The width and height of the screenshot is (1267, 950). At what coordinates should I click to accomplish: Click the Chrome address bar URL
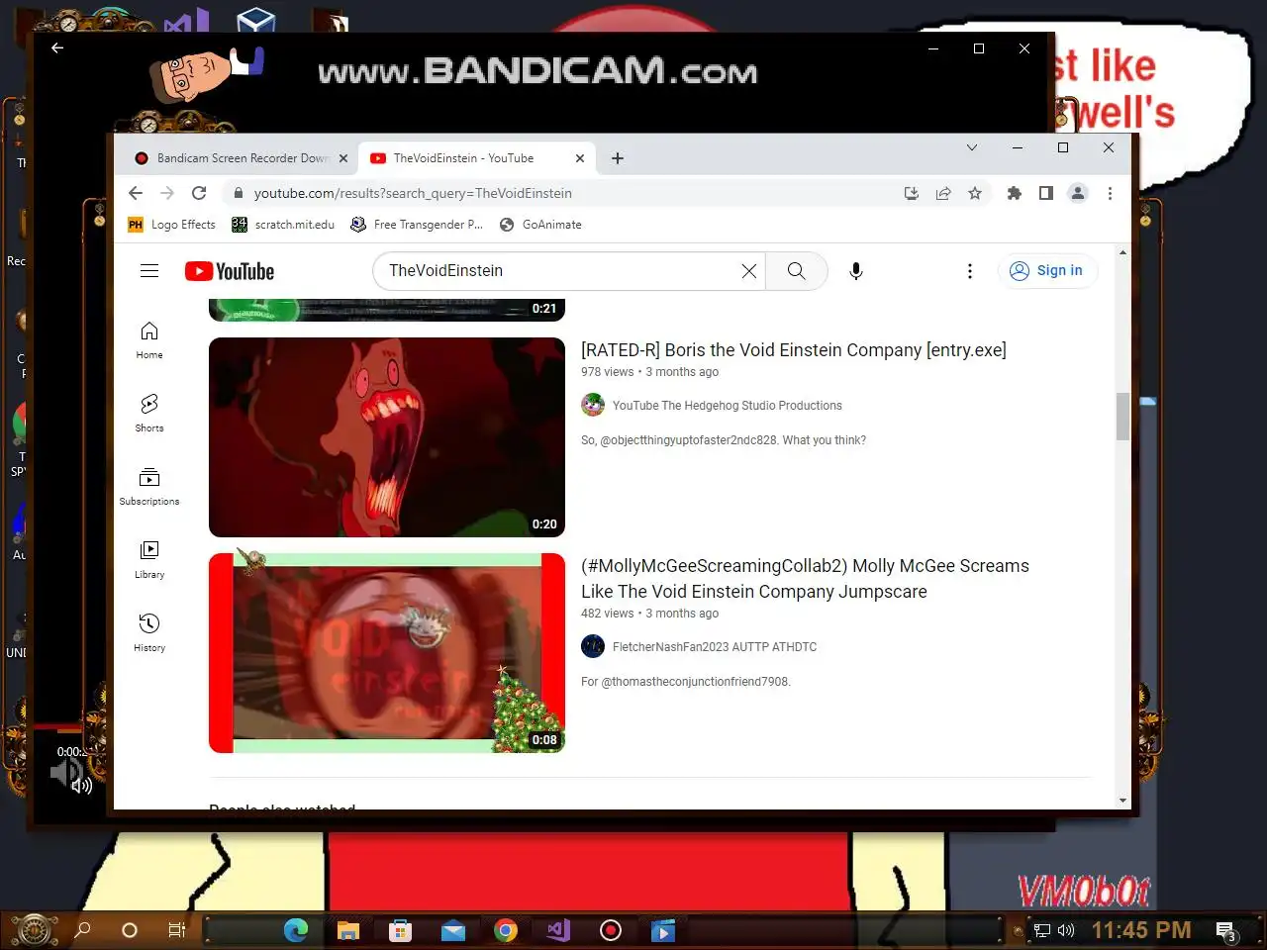click(413, 193)
